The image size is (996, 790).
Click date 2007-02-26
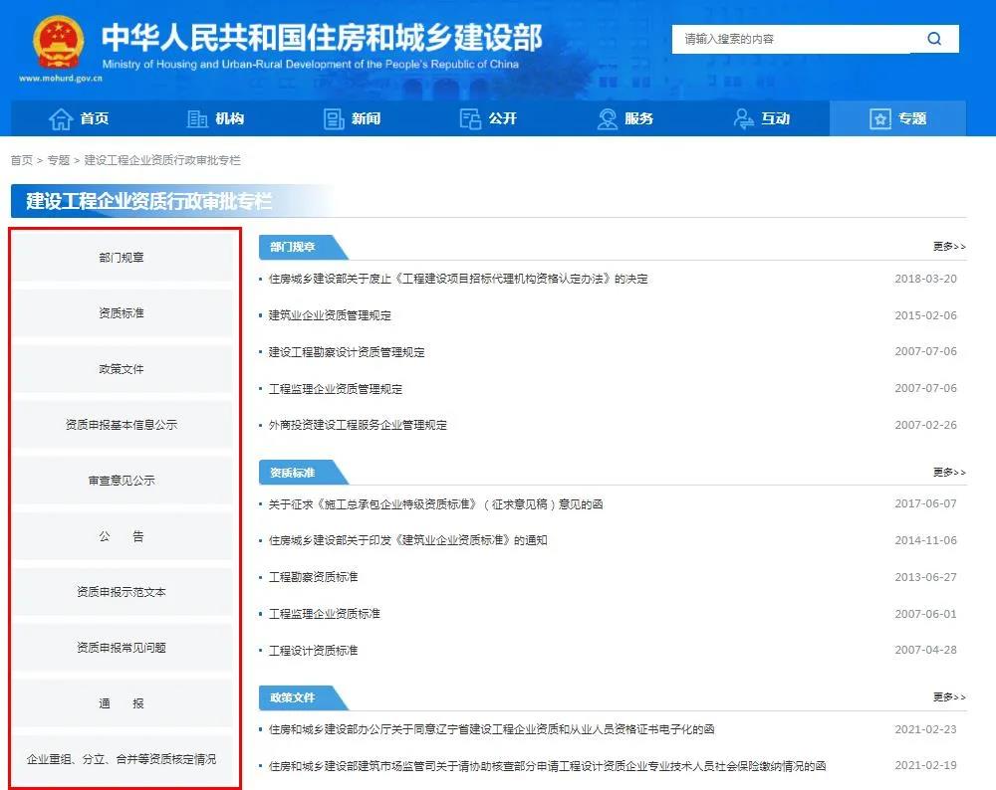[925, 425]
